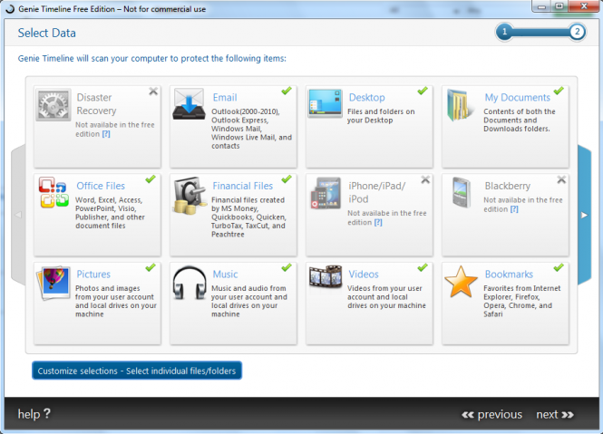Toggle the Desktop green checkmark
603x434 pixels.
pos(423,91)
